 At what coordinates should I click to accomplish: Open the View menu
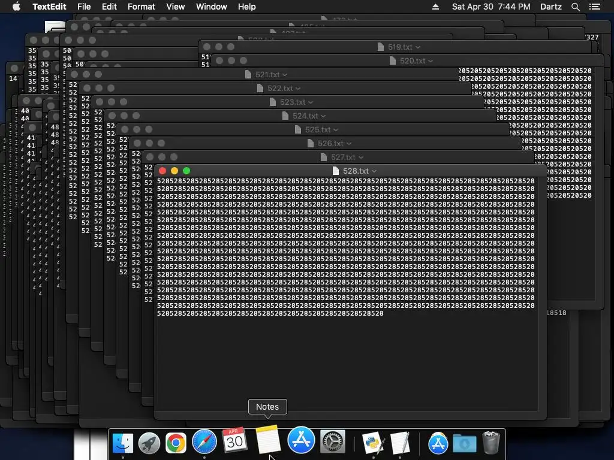coord(176,7)
